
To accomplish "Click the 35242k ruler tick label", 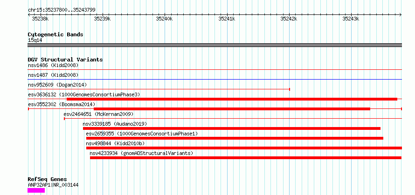I will pyautogui.click(x=289, y=19).
